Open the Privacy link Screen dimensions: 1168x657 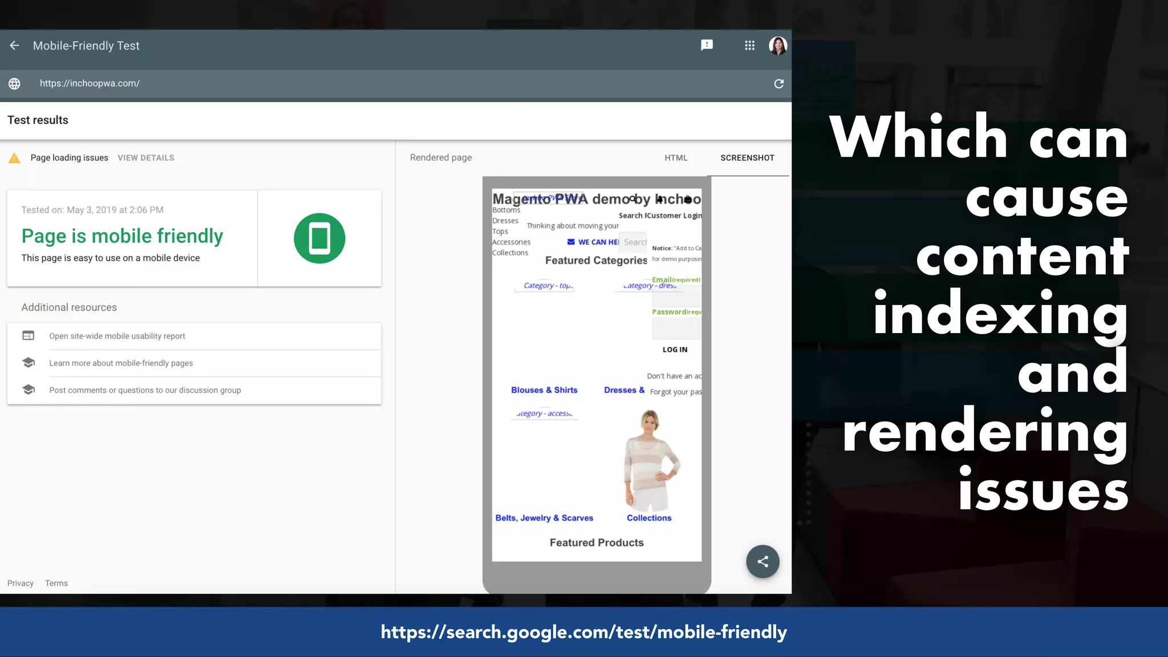point(21,583)
